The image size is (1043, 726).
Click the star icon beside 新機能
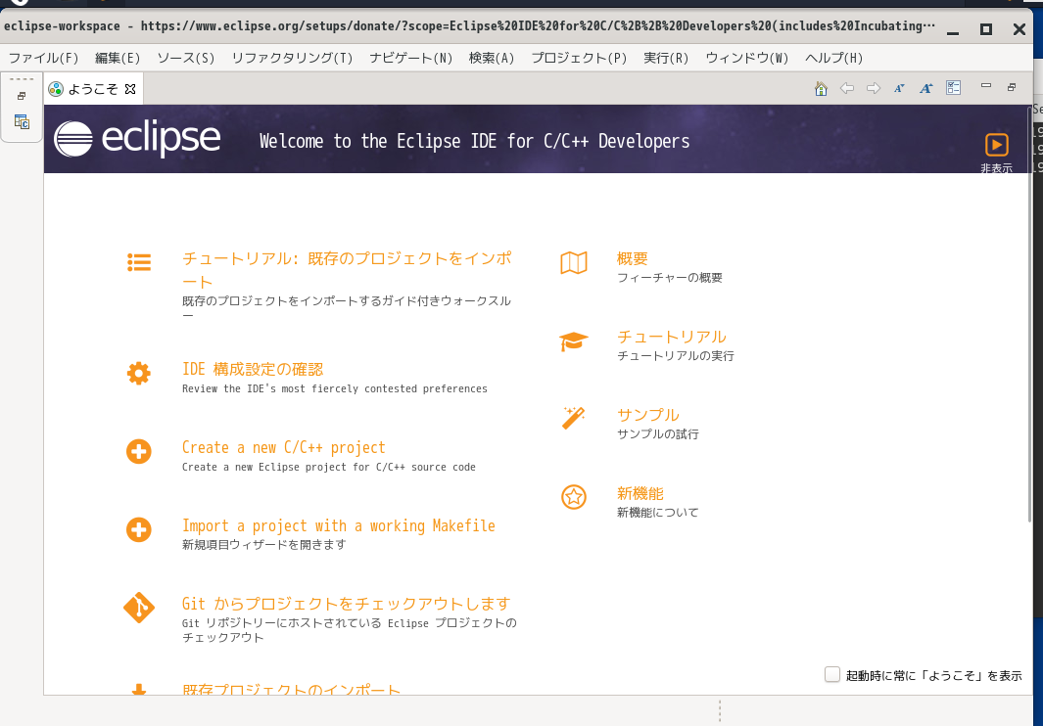coord(573,497)
